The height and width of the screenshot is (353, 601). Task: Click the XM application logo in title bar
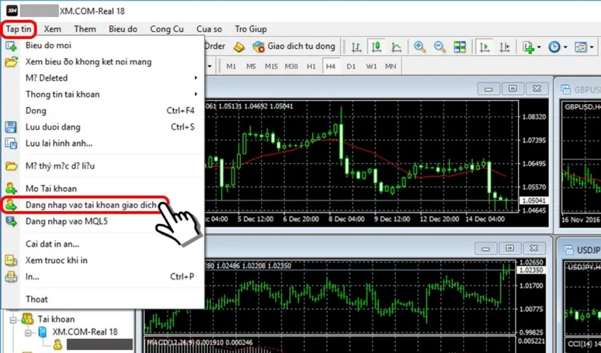12,11
